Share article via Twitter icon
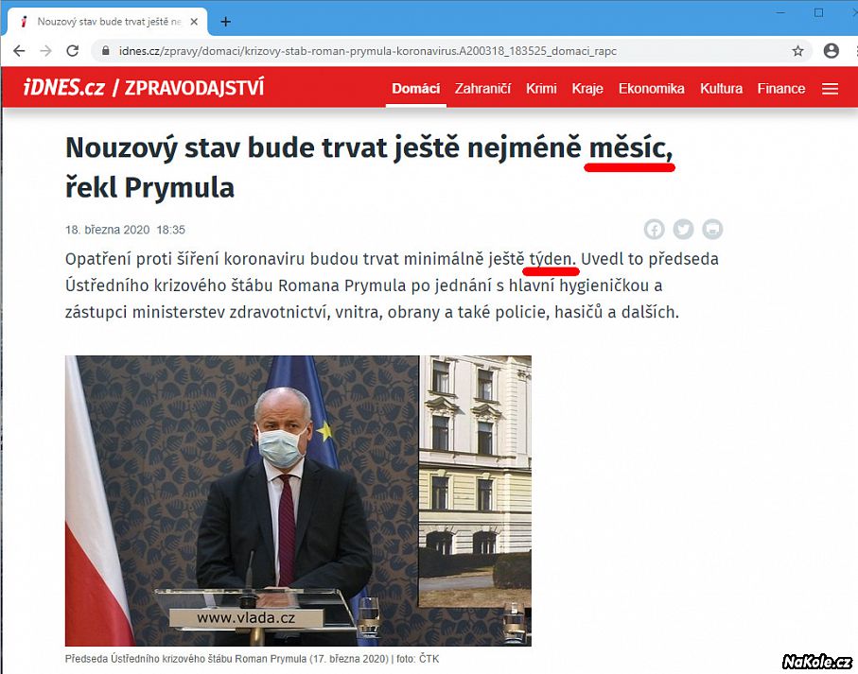The width and height of the screenshot is (858, 674). pos(683,229)
